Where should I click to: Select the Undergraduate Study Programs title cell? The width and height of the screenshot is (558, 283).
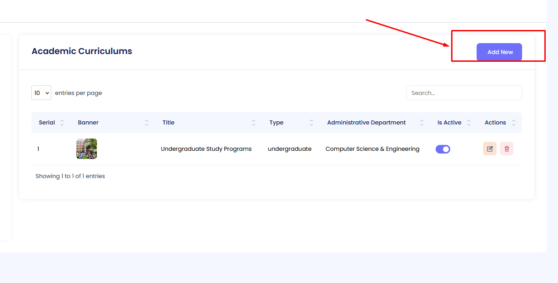(206, 149)
